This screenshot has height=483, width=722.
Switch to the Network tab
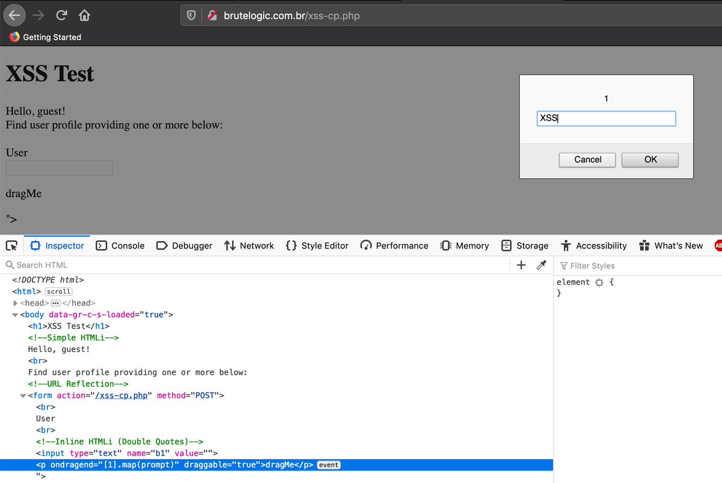click(249, 245)
